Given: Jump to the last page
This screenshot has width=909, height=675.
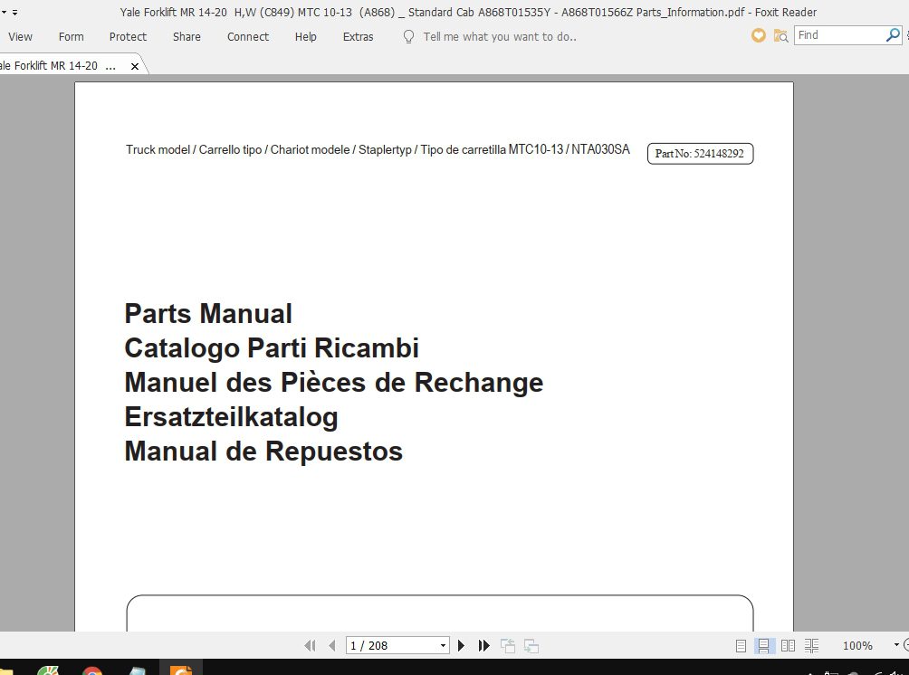Looking at the screenshot, I should 484,645.
